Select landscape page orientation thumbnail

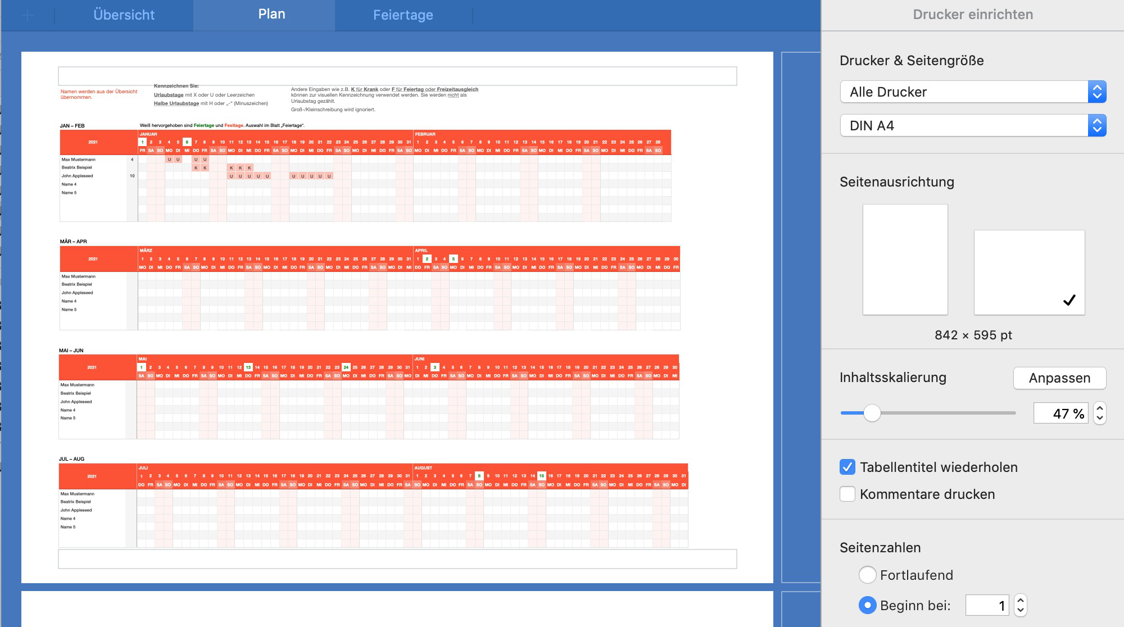1029,272
